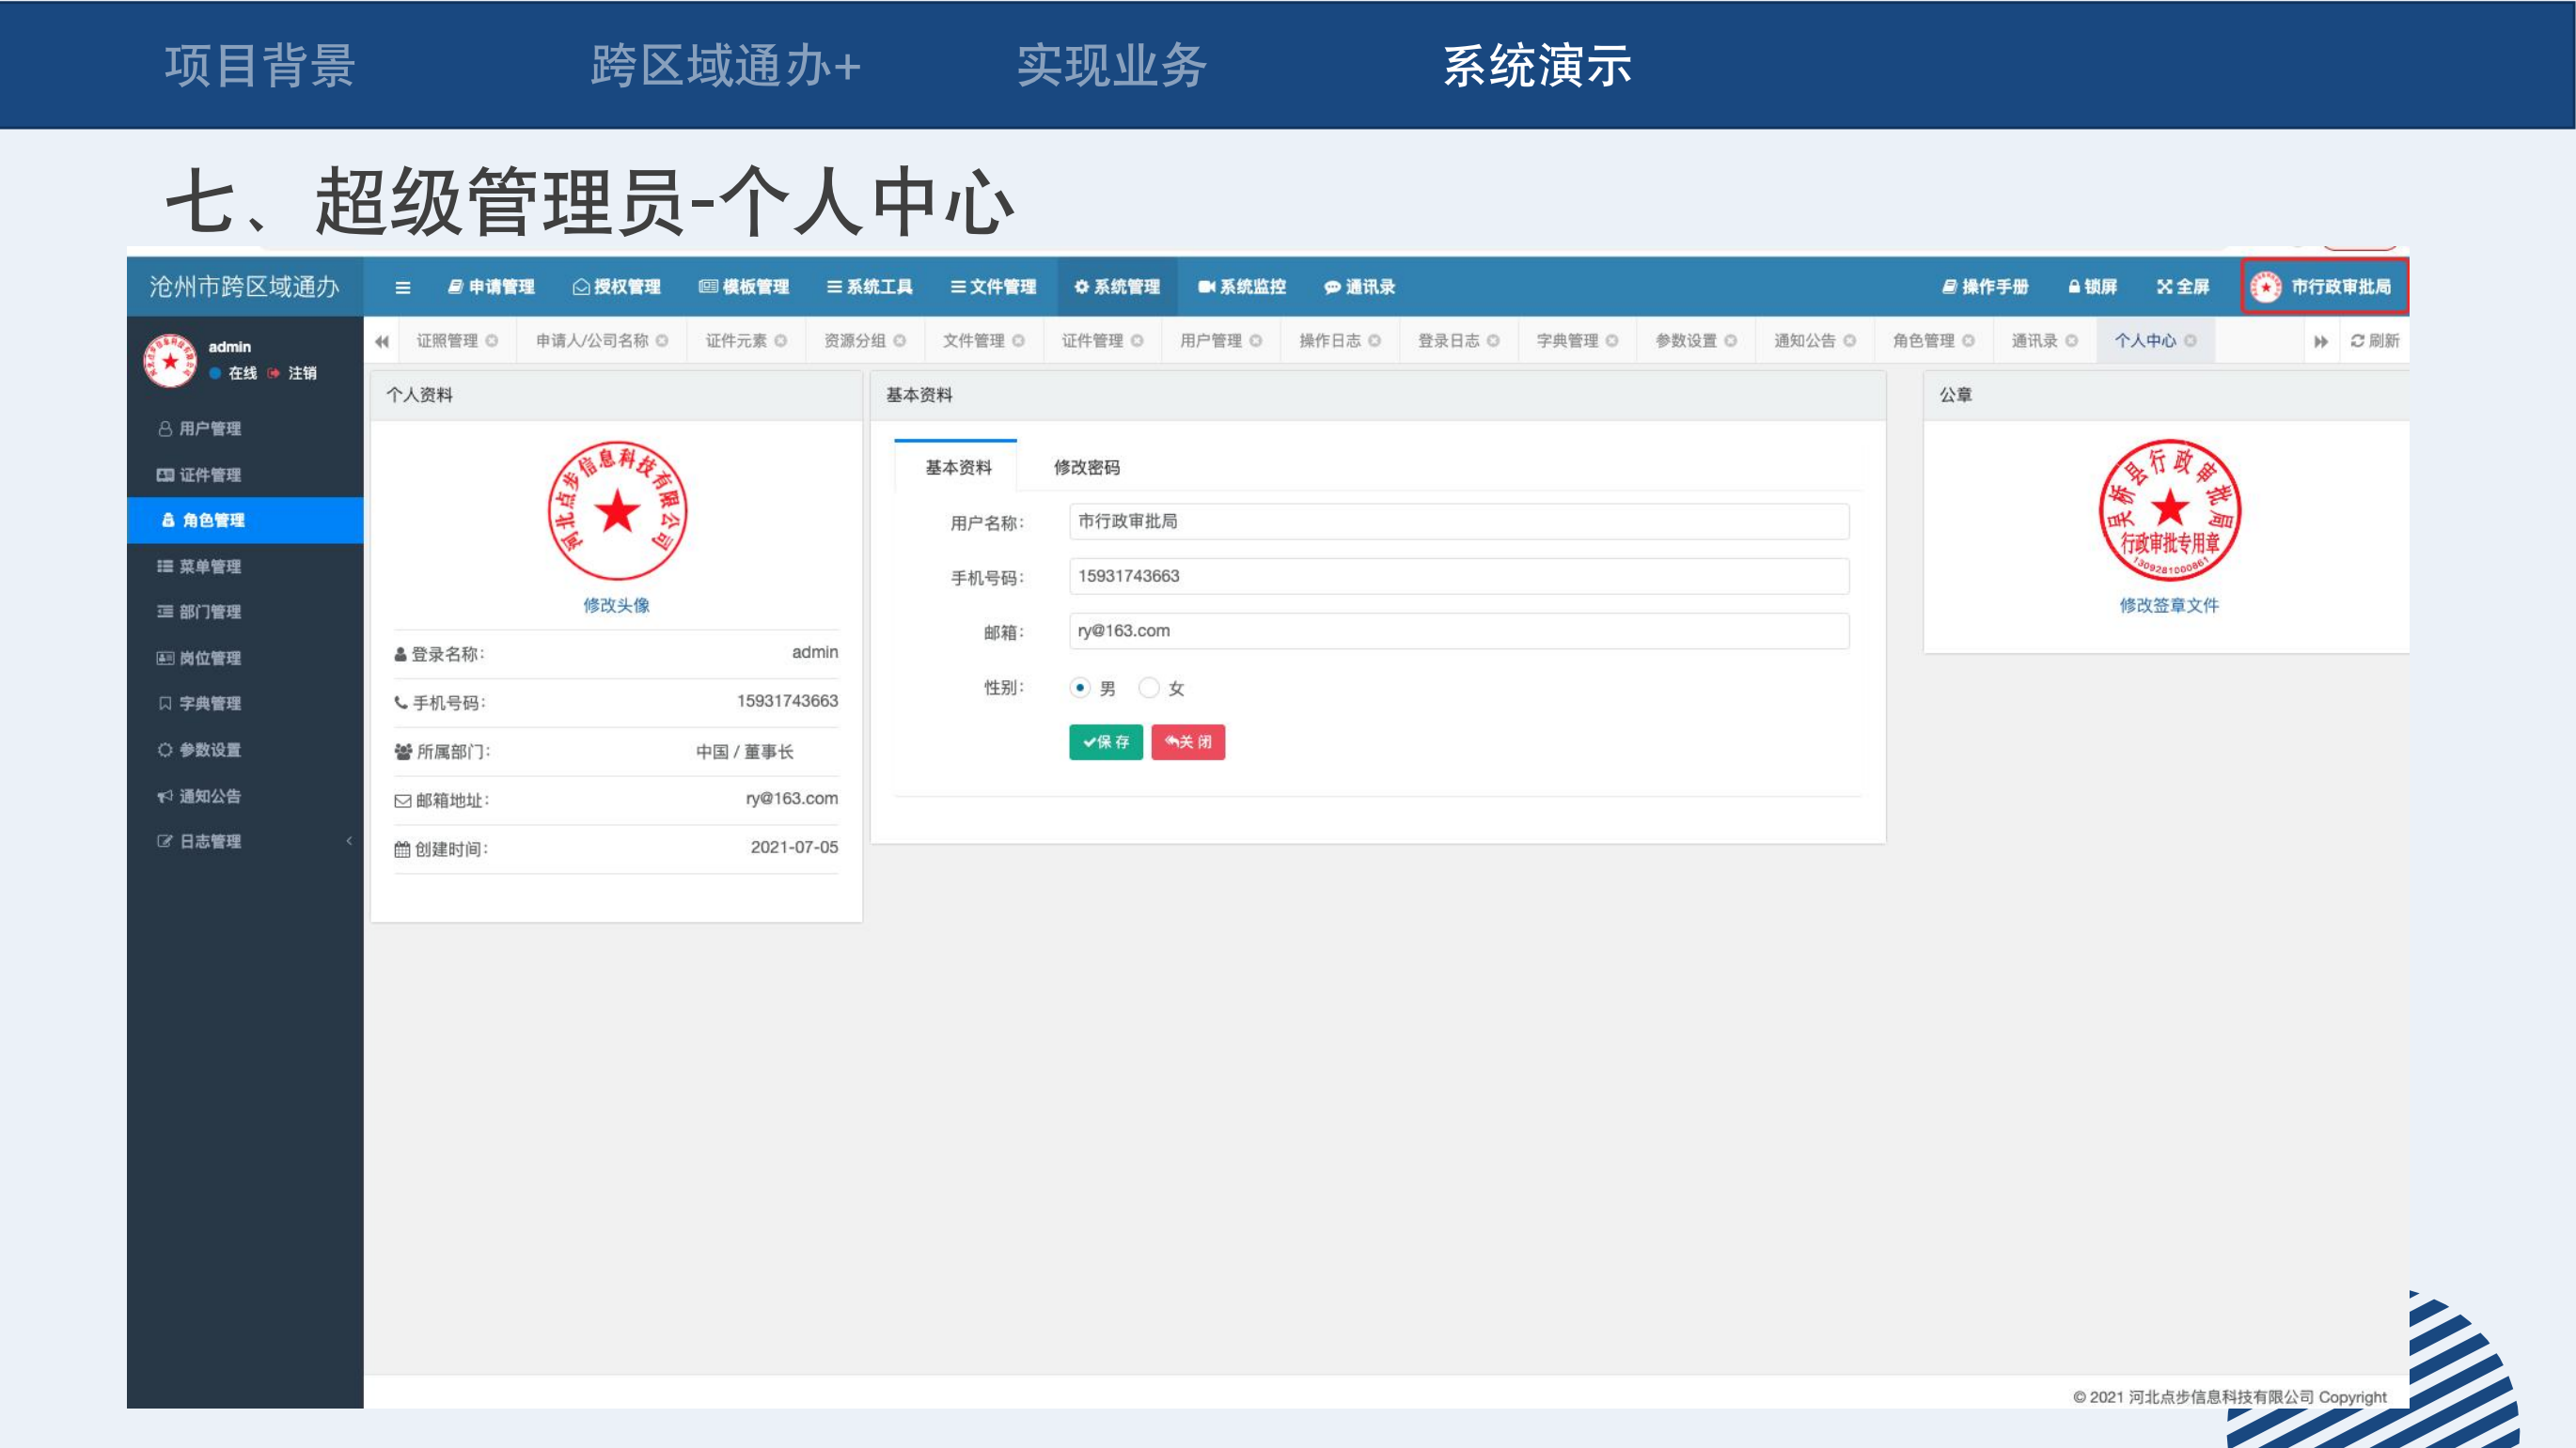This screenshot has height=1448, width=2576.
Task: Select the 女 gender radio button
Action: [1149, 688]
